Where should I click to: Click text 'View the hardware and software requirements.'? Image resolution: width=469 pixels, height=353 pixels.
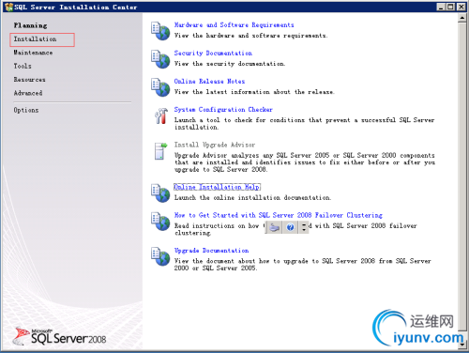tap(250, 36)
